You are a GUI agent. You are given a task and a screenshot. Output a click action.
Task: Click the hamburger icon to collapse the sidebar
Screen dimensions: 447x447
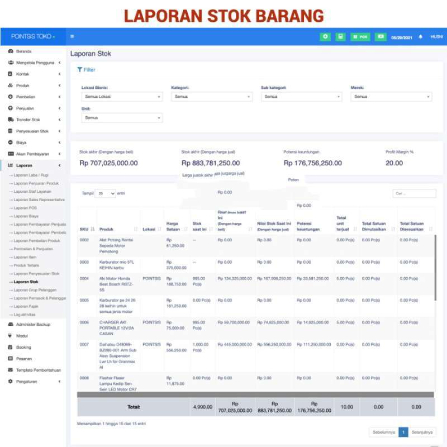(x=72, y=36)
